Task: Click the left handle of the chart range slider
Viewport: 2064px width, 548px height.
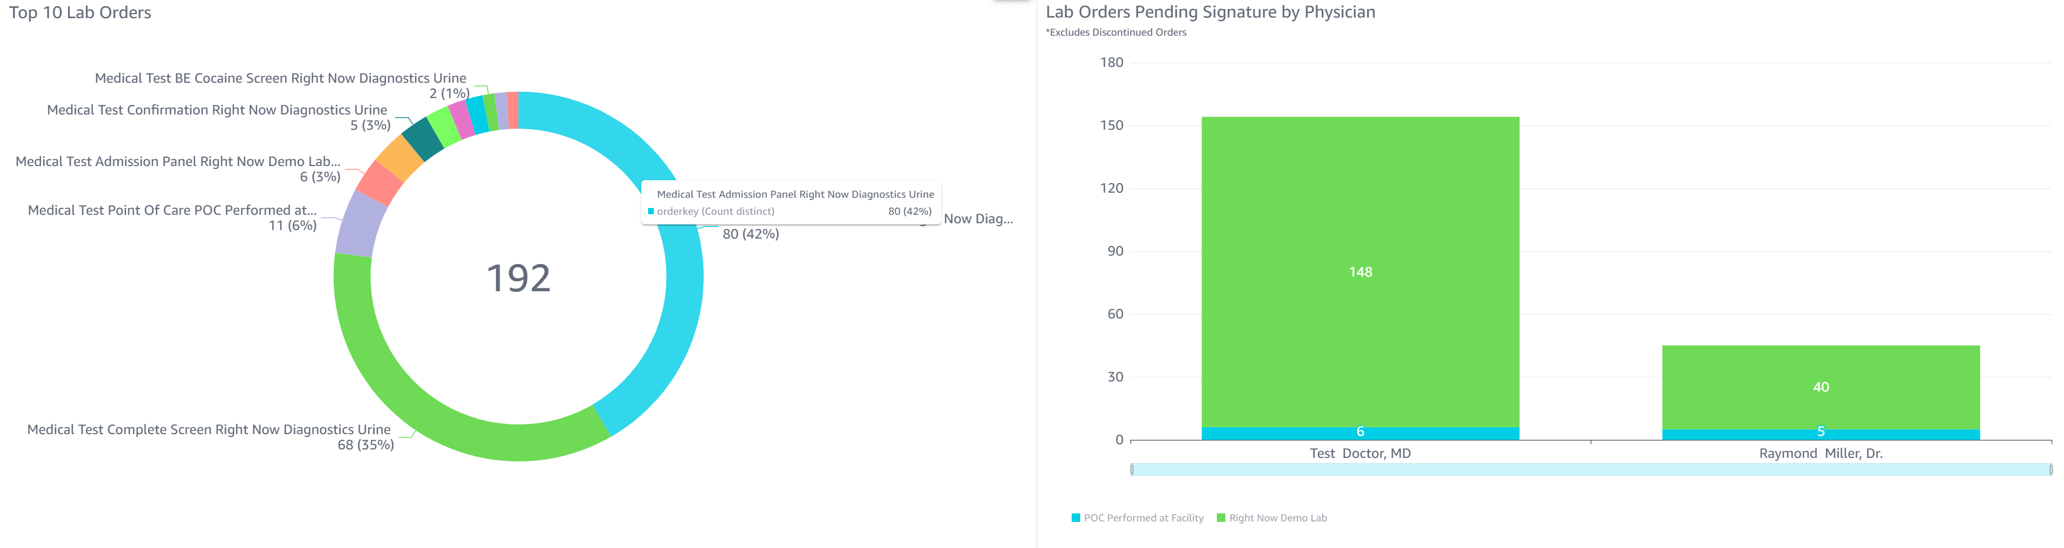Action: coord(1131,469)
